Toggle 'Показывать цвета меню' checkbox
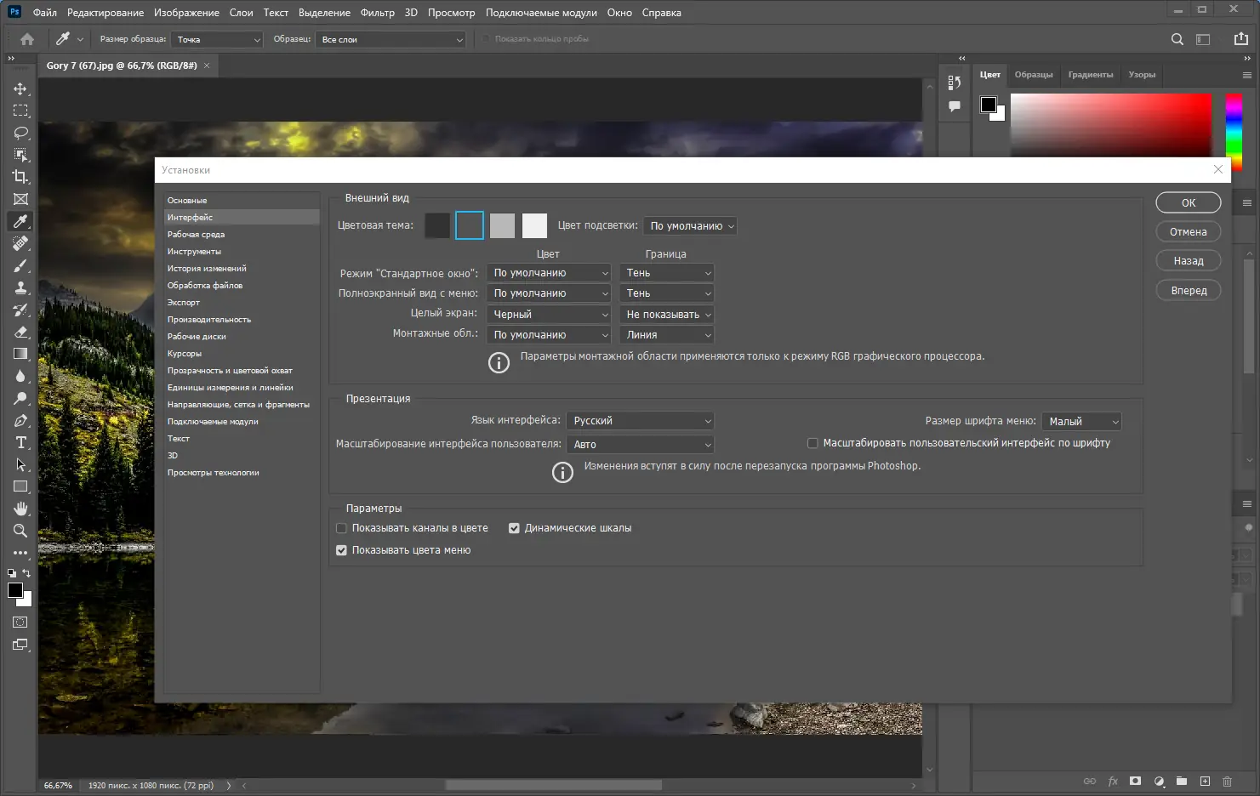The width and height of the screenshot is (1260, 796). [x=342, y=550]
